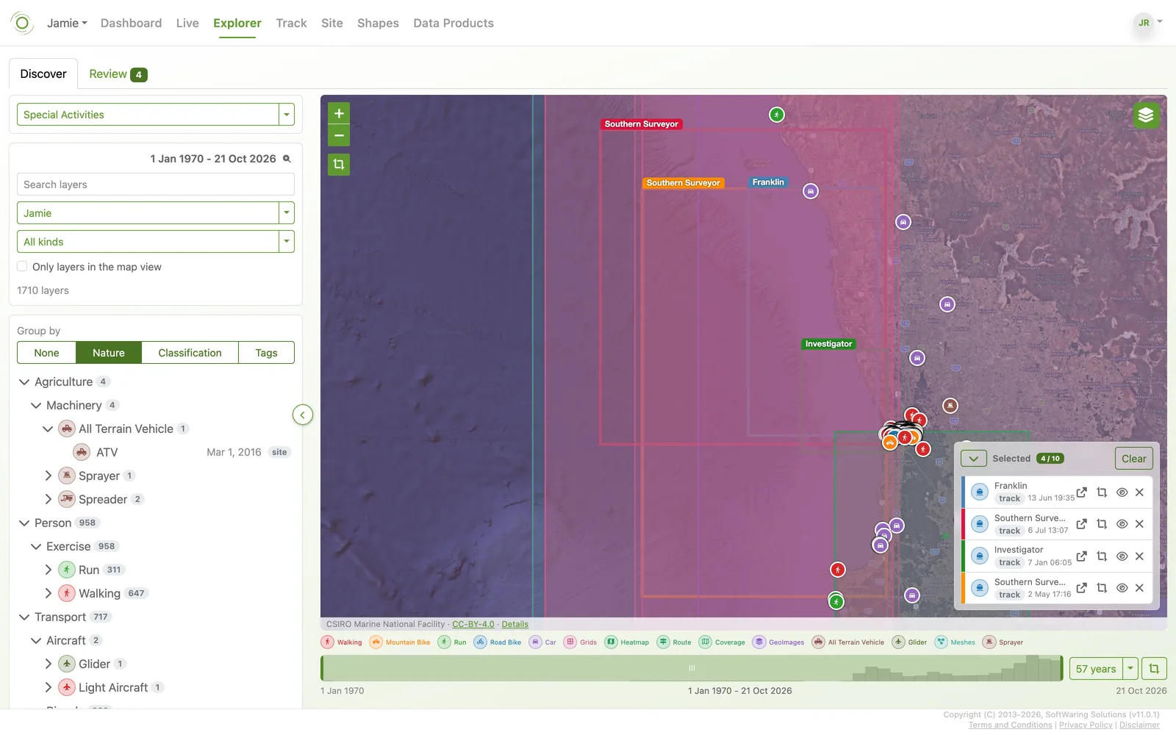Switch to the Review tab
This screenshot has width=1176, height=735.
[118, 74]
